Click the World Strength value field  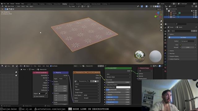click(x=188, y=47)
